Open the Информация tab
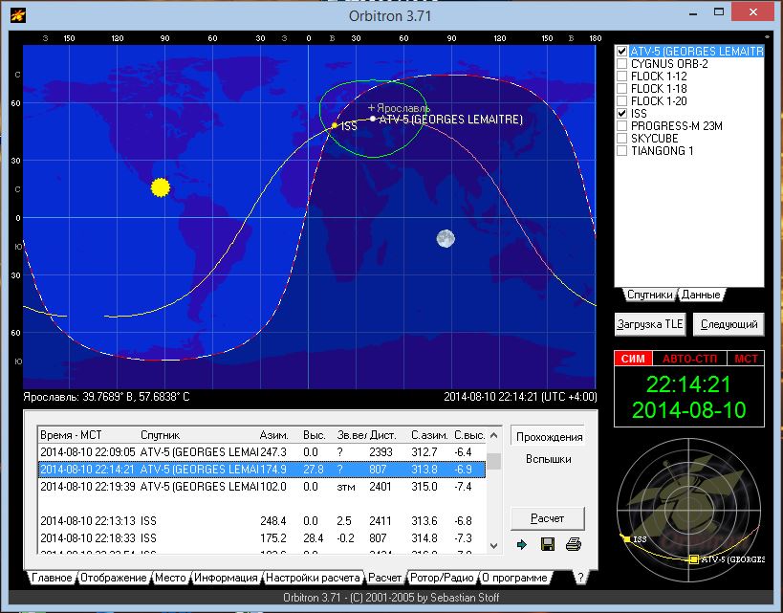This screenshot has height=613, width=783. point(226,578)
